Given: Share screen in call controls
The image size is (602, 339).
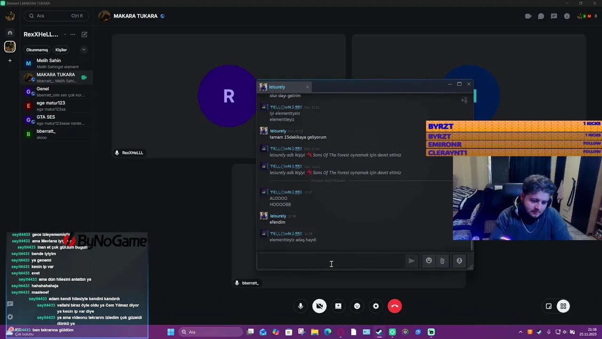Looking at the screenshot, I should tap(338, 306).
